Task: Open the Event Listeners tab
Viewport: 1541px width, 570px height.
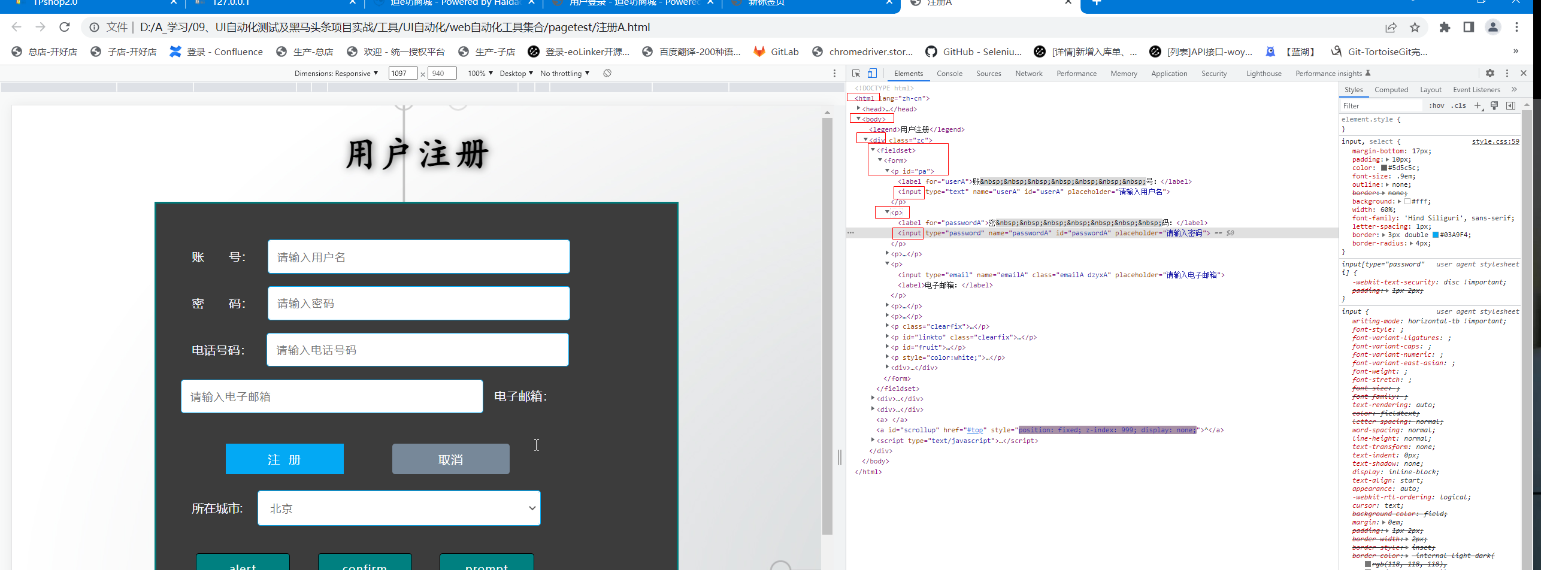Action: [x=1476, y=89]
